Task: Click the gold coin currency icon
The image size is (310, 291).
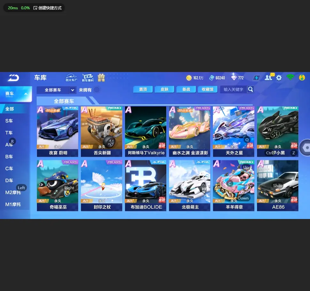Action: pos(189,78)
